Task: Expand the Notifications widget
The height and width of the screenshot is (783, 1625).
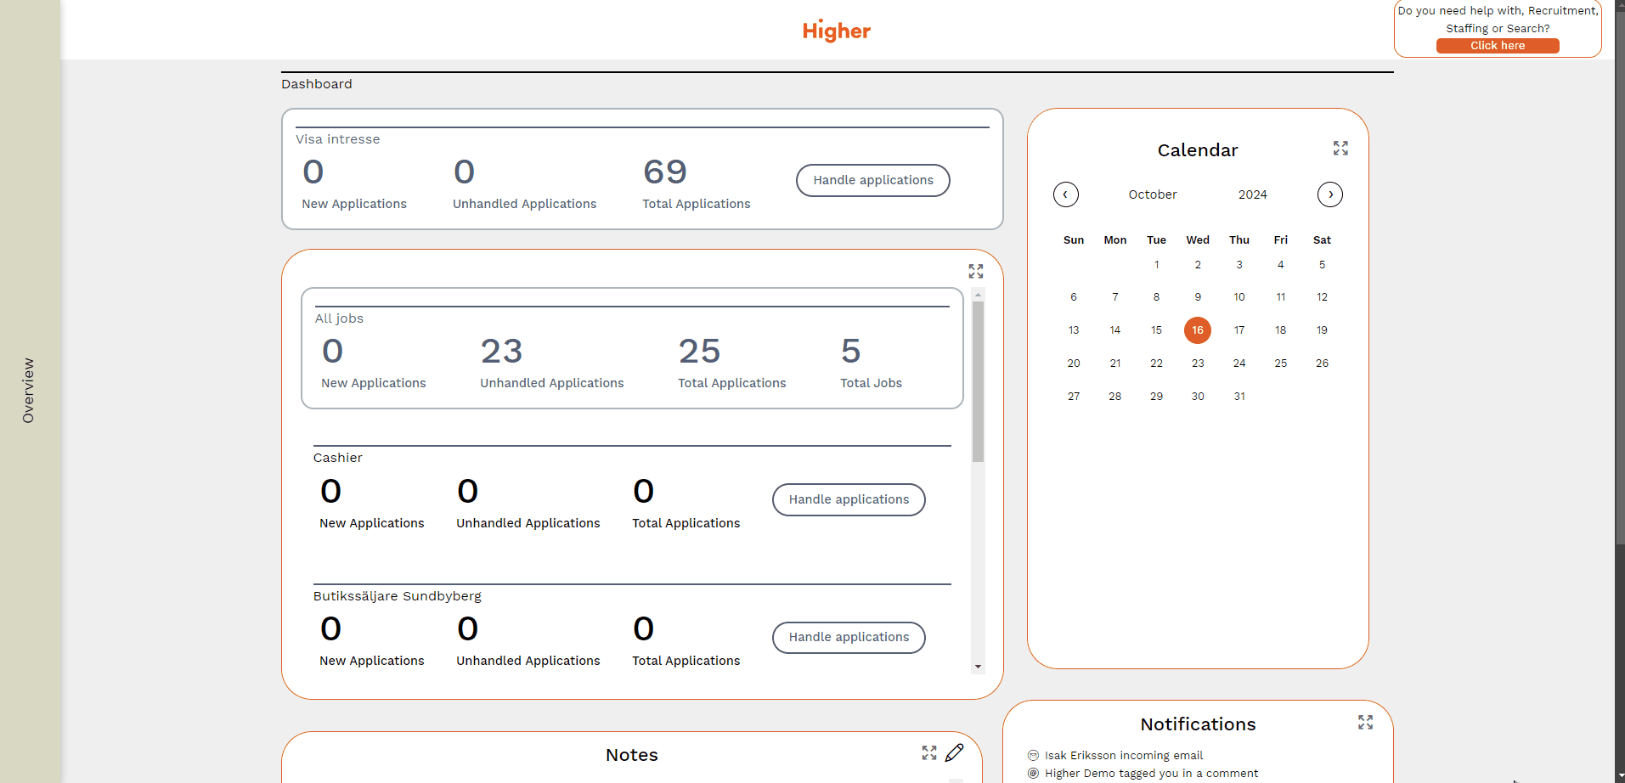Action: pyautogui.click(x=1365, y=722)
